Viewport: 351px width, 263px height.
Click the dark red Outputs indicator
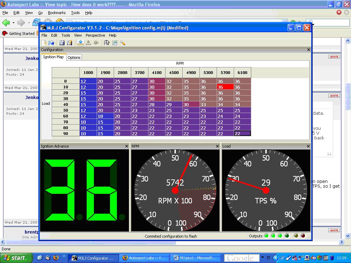click(303, 236)
